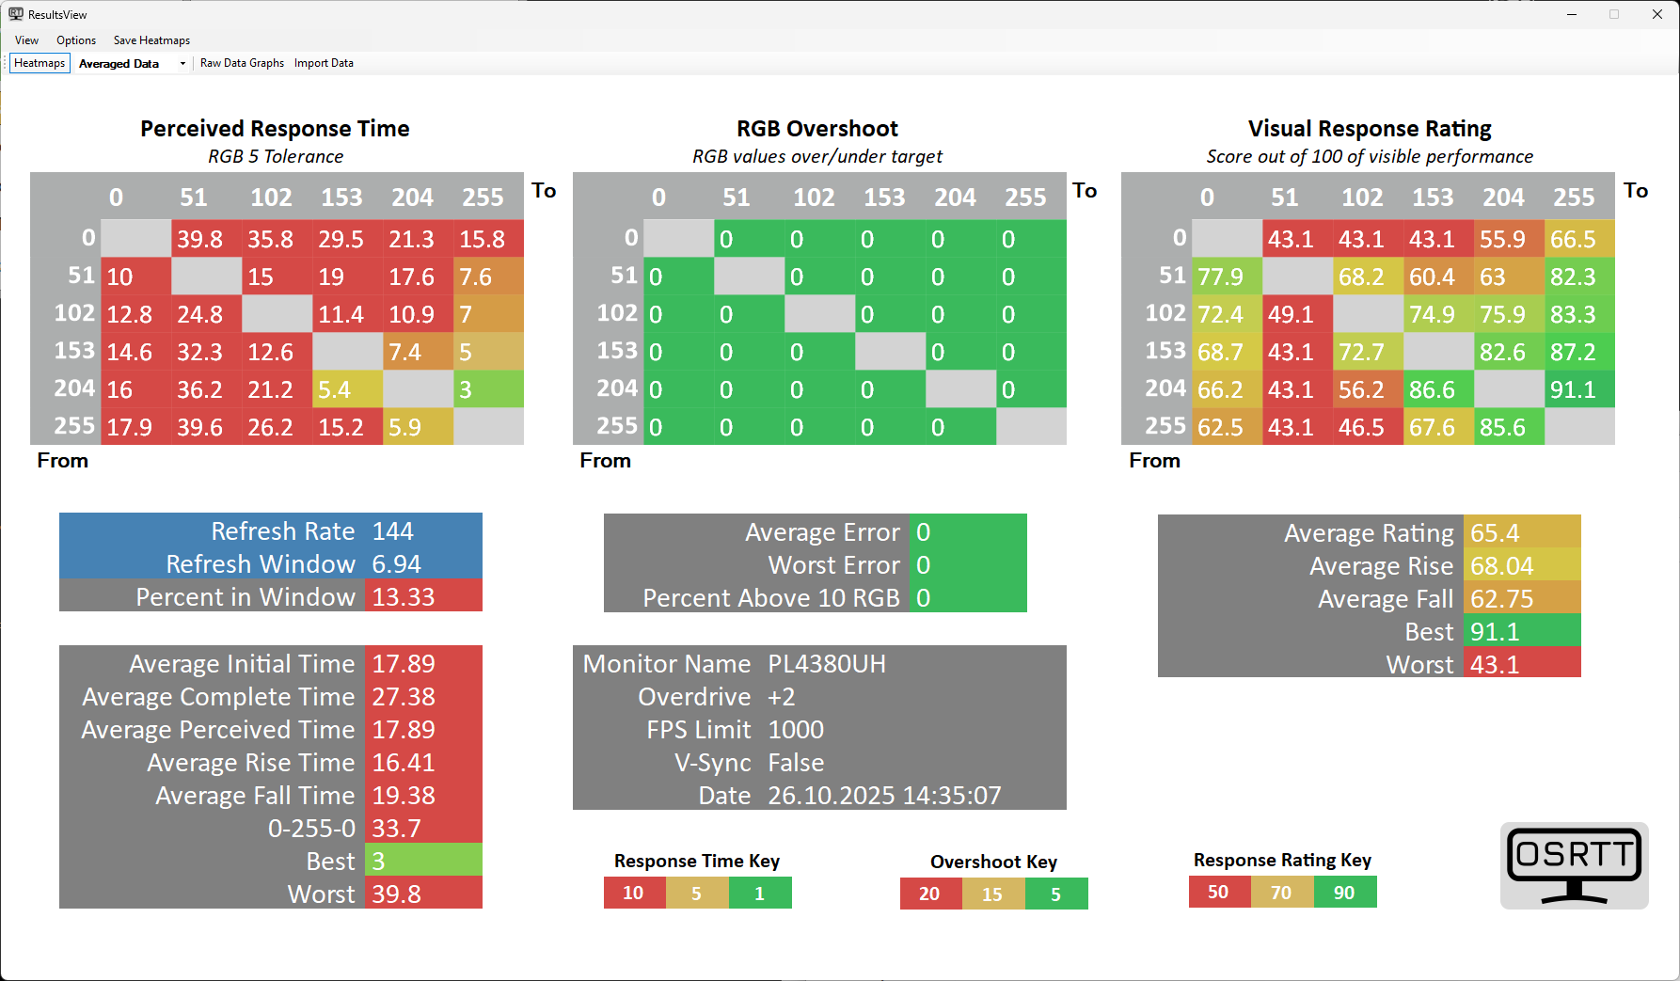Open the Options menu
This screenshot has height=981, width=1680.
point(76,40)
